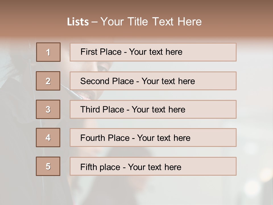Click 'Your text here' in the Fourth Place row

pos(164,138)
